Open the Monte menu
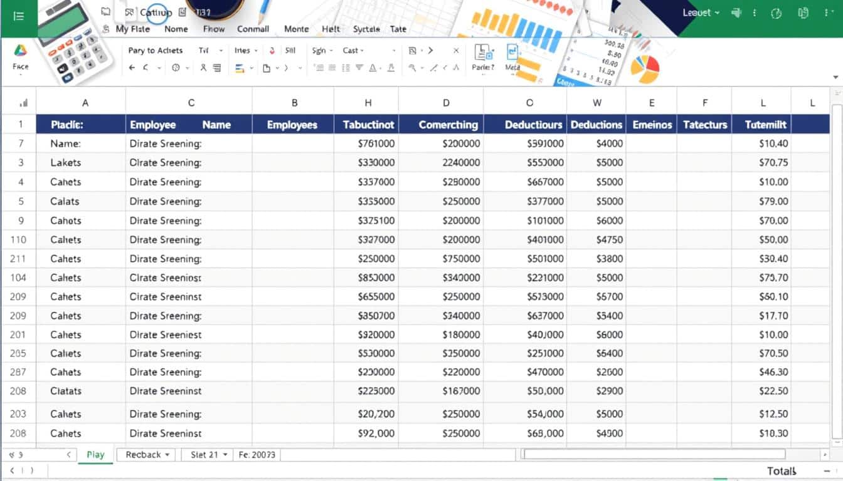Image resolution: width=843 pixels, height=481 pixels. pos(296,29)
